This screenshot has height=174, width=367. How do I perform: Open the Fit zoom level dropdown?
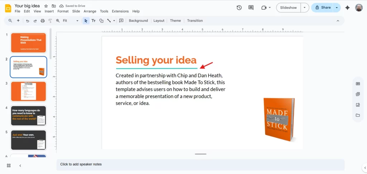pos(71,21)
